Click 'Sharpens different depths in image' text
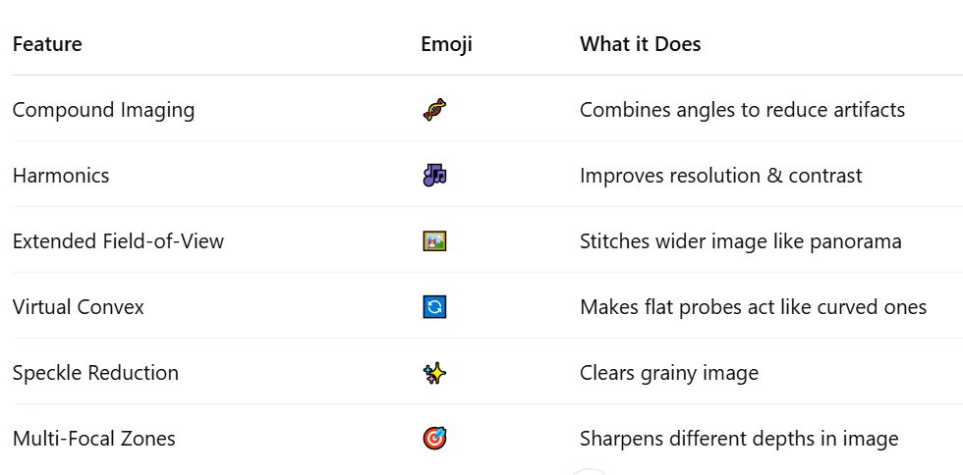The height and width of the screenshot is (475, 963). pyautogui.click(x=739, y=439)
